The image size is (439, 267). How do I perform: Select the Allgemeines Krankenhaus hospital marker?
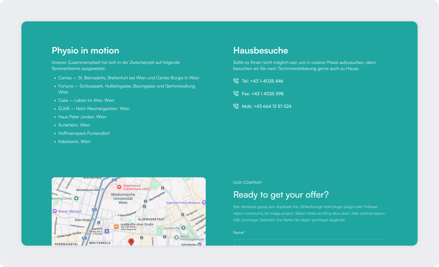(119, 187)
